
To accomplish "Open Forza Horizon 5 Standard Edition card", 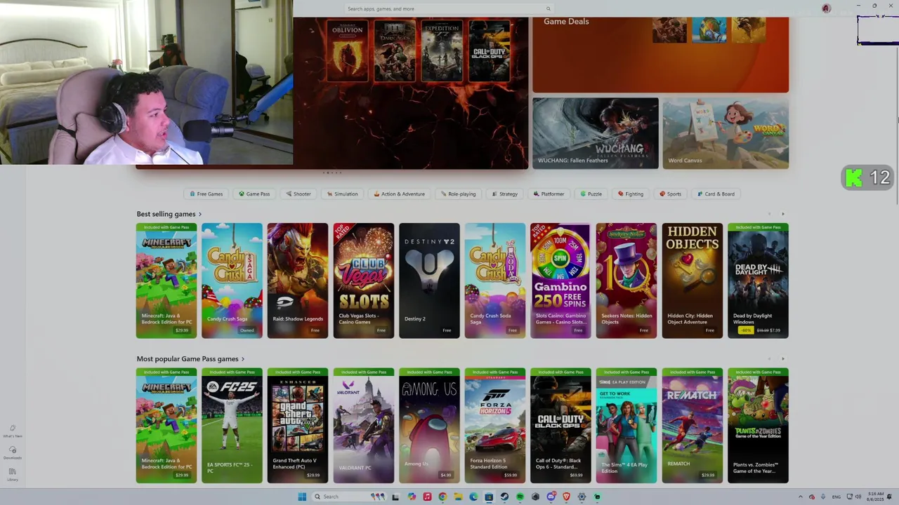I will (495, 426).
